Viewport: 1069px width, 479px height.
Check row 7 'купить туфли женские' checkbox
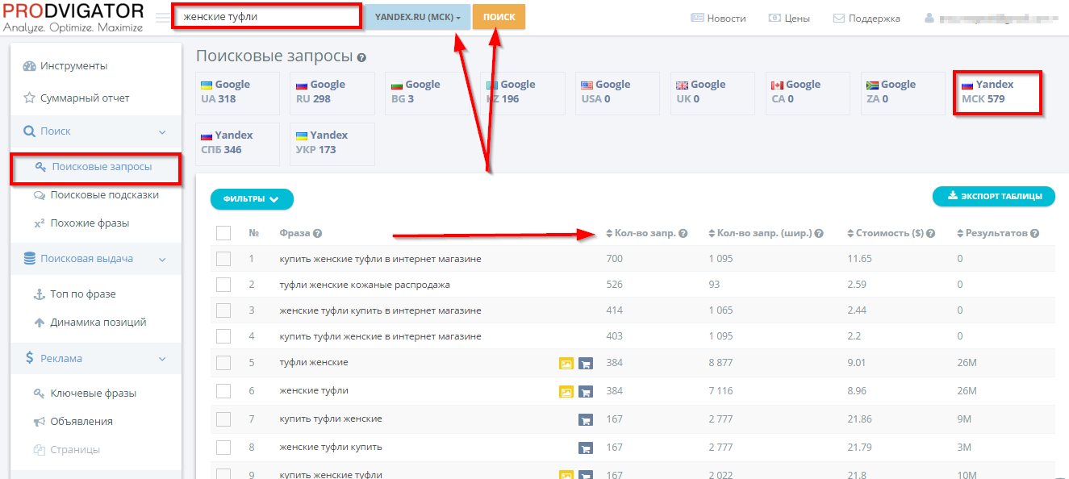pyautogui.click(x=223, y=419)
